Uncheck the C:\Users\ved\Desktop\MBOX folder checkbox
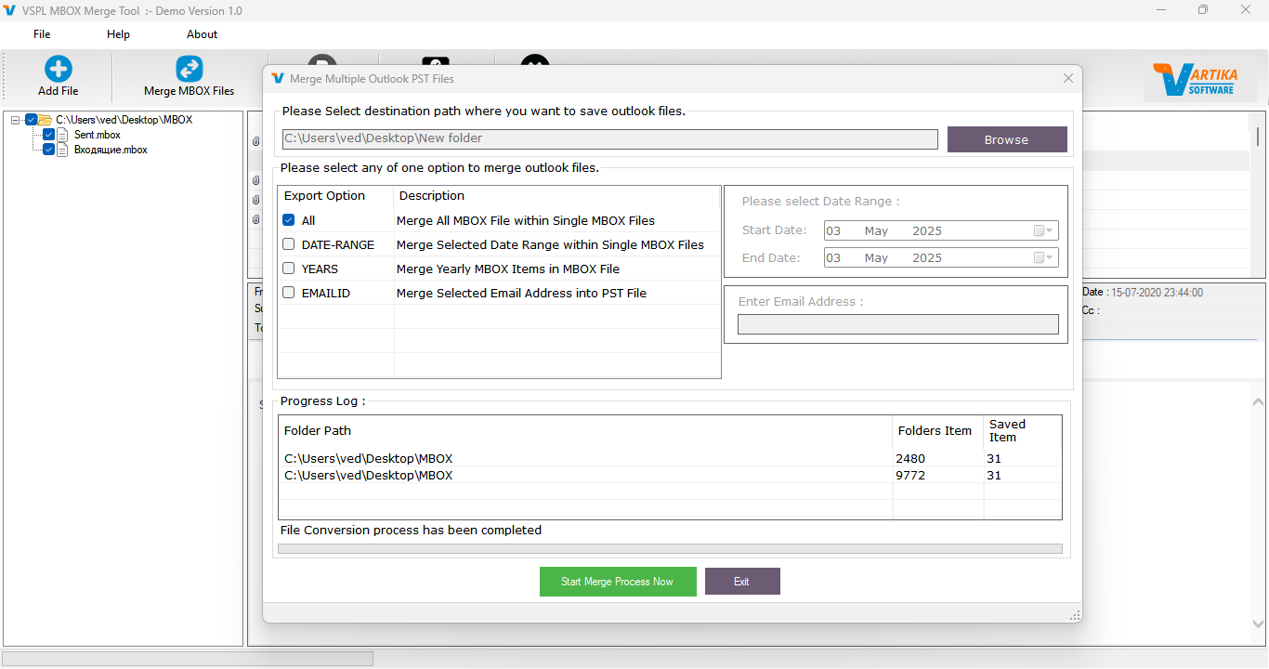This screenshot has height=669, width=1269. [x=31, y=120]
